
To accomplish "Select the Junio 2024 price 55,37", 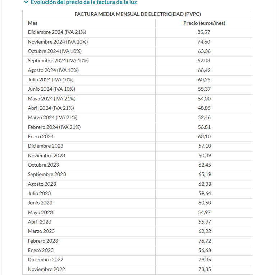I will (x=204, y=89).
